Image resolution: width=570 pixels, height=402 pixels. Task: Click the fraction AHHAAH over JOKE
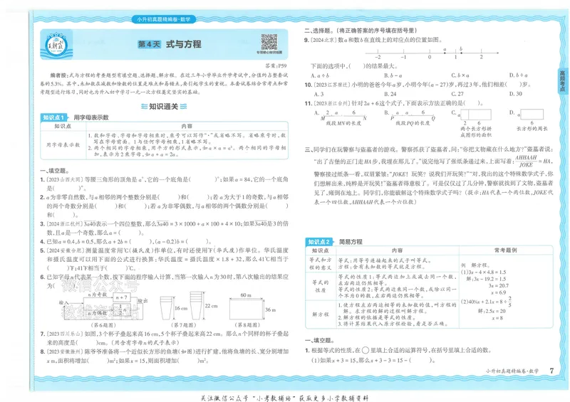pos(526,161)
